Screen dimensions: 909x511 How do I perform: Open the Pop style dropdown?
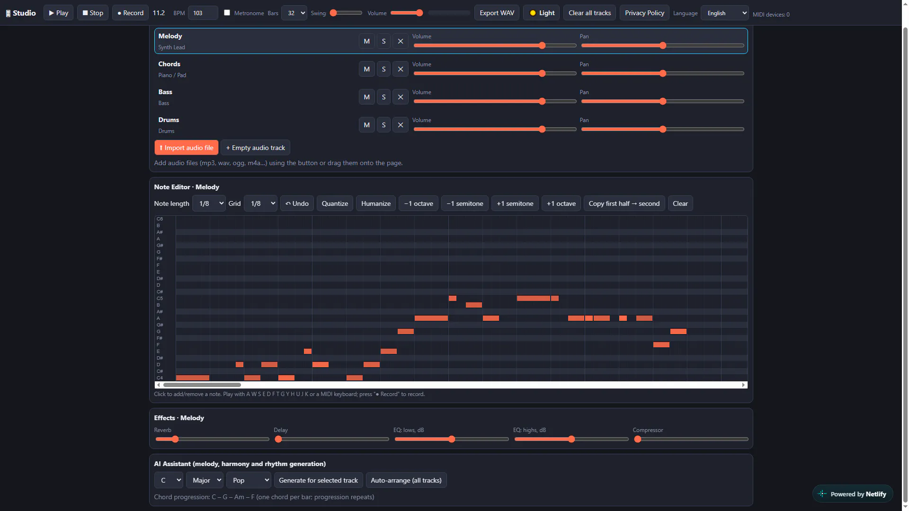pos(249,480)
